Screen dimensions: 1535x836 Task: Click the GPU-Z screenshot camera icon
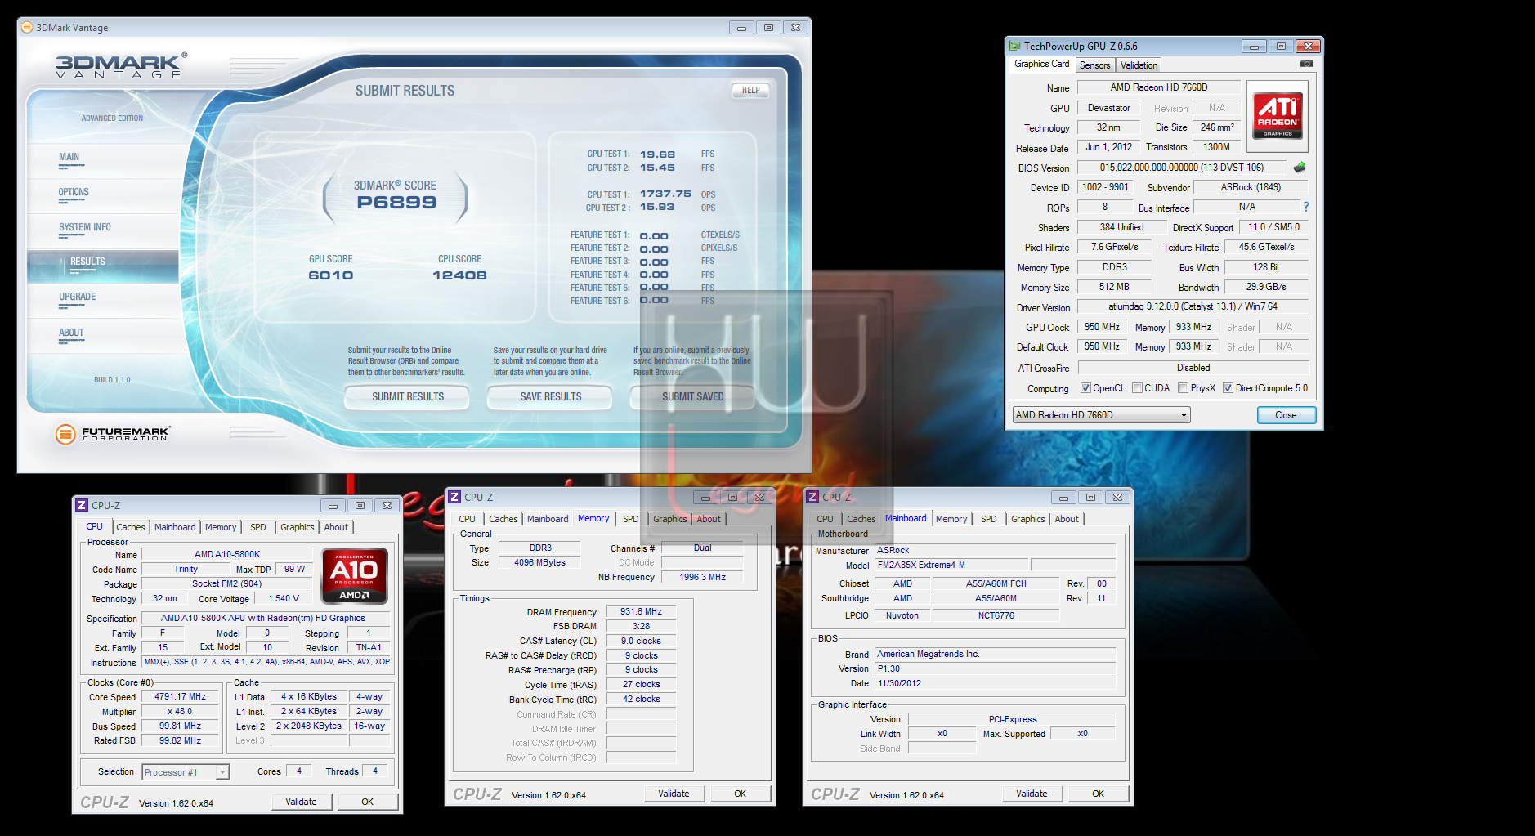[x=1307, y=64]
